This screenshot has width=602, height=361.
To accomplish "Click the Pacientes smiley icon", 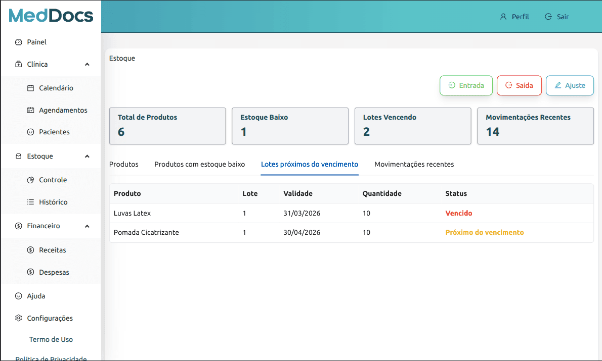I will (x=30, y=132).
